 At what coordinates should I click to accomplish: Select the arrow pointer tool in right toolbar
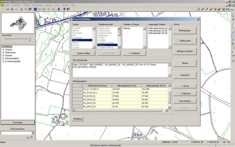click(x=233, y=16)
